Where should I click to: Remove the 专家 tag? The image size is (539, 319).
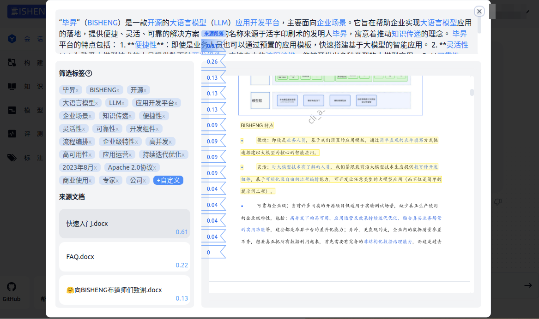(117, 181)
